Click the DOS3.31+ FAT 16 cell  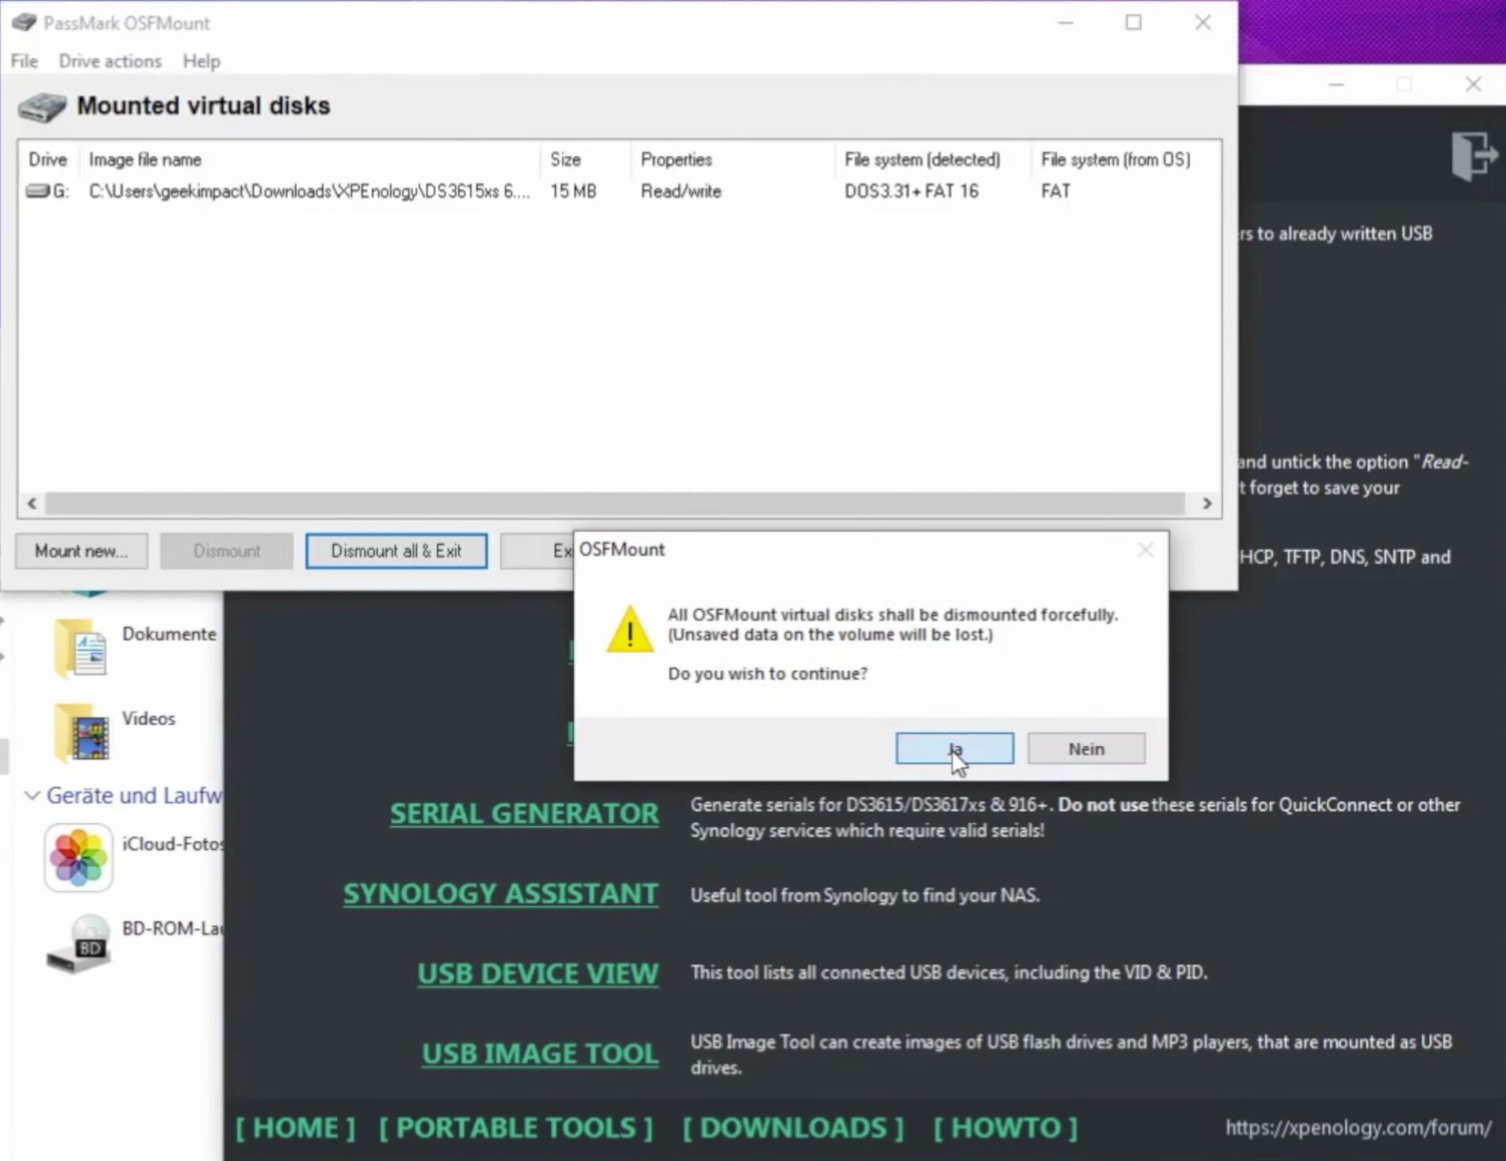coord(911,191)
